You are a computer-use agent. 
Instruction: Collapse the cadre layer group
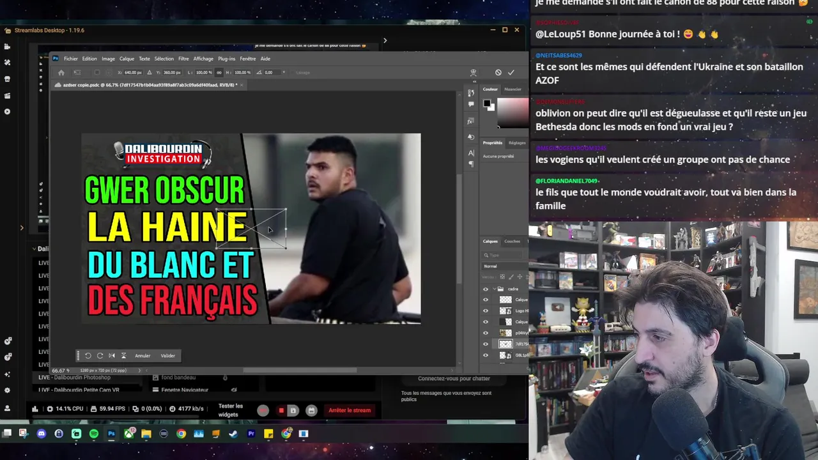pyautogui.click(x=494, y=289)
